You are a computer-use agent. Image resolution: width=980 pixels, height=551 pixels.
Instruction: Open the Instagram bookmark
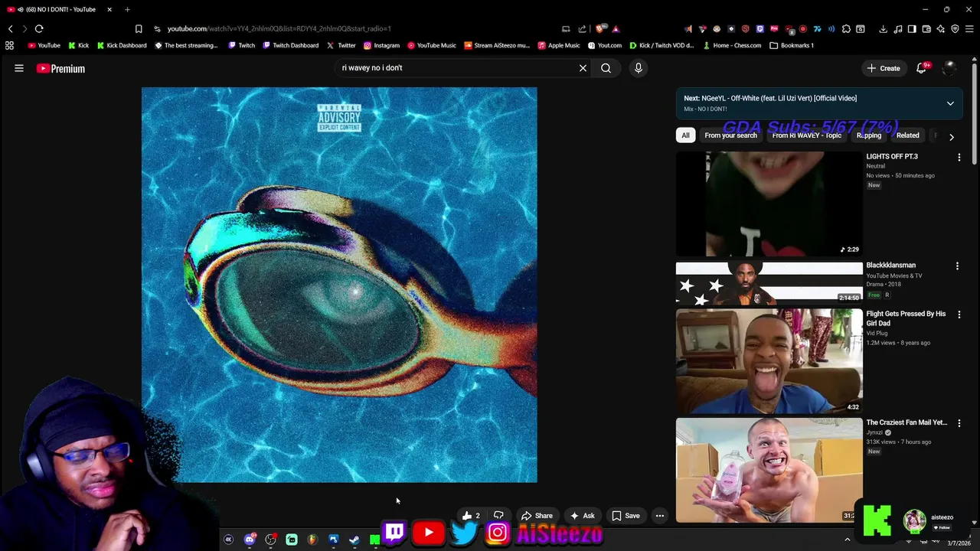(x=381, y=45)
